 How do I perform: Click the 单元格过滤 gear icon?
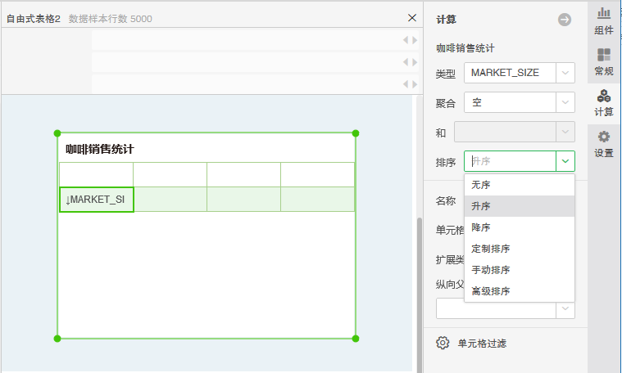click(x=443, y=343)
